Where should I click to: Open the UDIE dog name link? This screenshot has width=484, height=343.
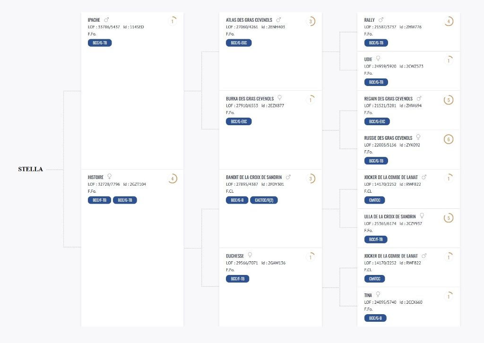tap(368, 59)
